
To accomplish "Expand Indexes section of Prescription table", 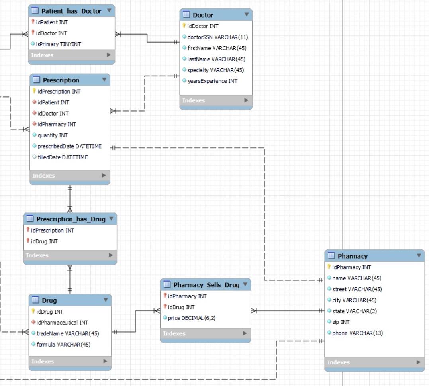I will (x=104, y=175).
